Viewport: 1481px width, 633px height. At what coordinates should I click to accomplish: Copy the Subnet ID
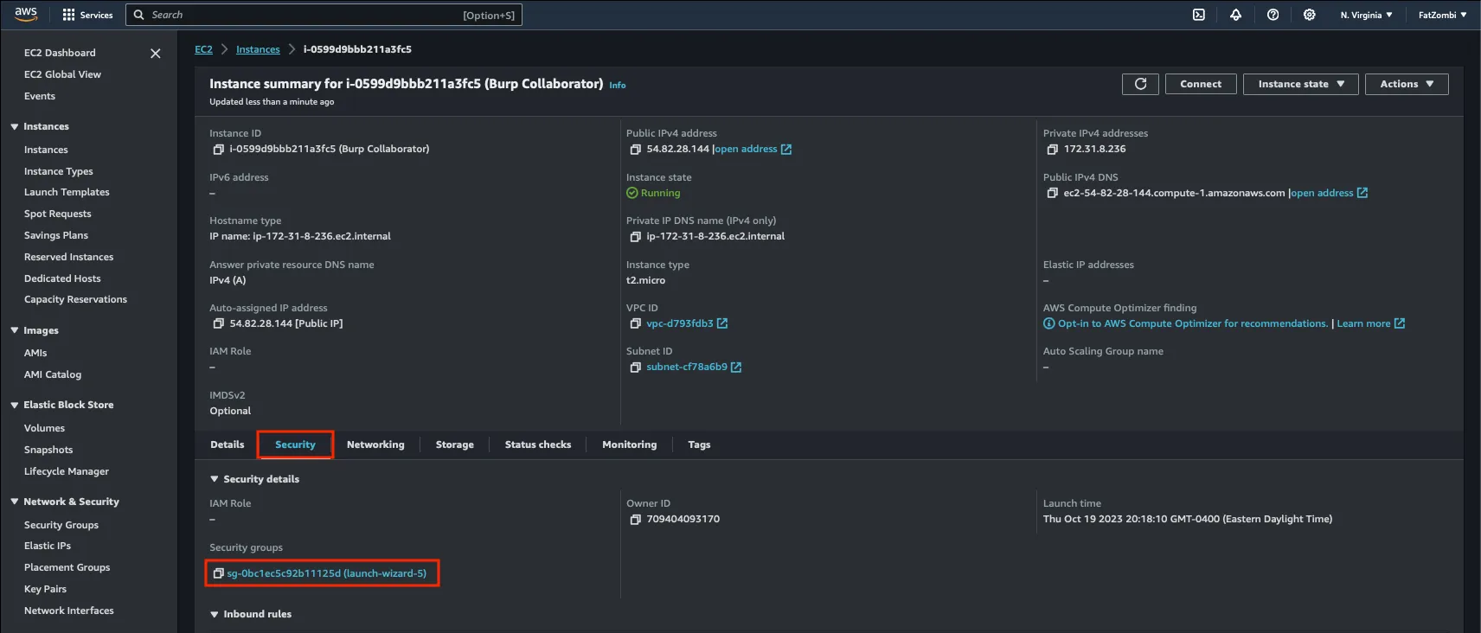coord(636,368)
